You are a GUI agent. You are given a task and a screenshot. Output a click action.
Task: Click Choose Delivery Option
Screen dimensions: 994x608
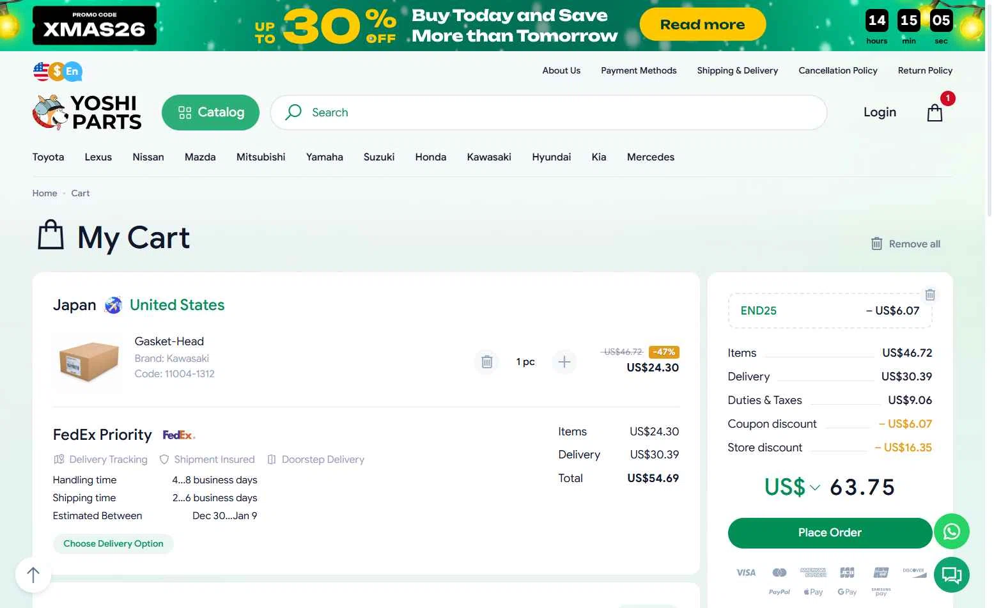(113, 544)
